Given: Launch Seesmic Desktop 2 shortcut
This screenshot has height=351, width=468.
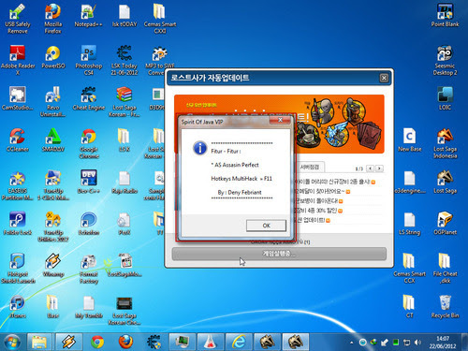Looking at the screenshot, I should pyautogui.click(x=445, y=60).
